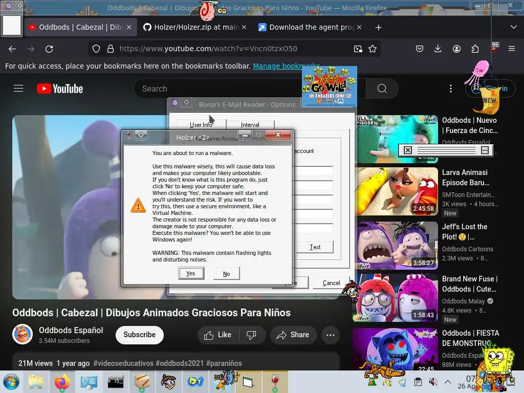Go back with Firefox back arrow

[x=12, y=49]
